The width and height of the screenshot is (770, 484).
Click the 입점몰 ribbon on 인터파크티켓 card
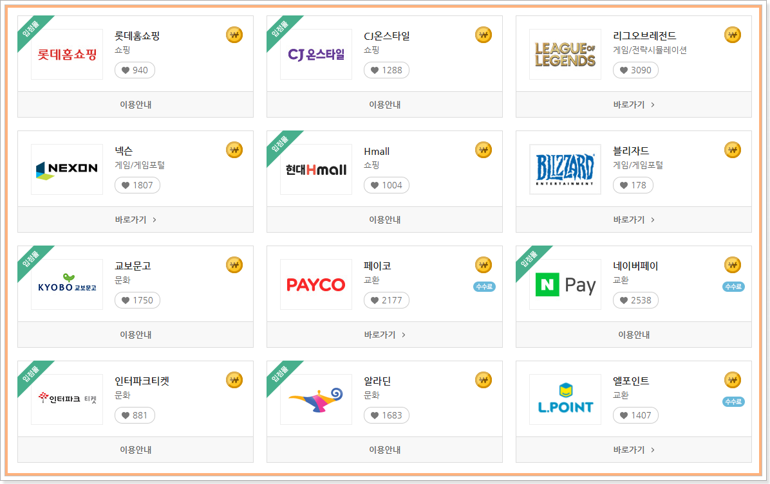coord(30,374)
